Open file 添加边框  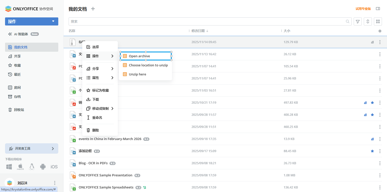coord(85,151)
